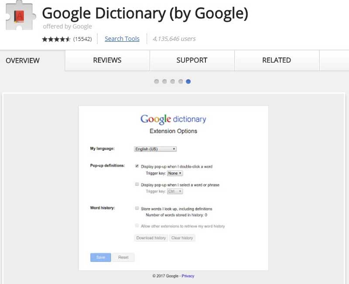Select the fifth blue carousel dot
This screenshot has height=284, width=349.
coord(188,81)
